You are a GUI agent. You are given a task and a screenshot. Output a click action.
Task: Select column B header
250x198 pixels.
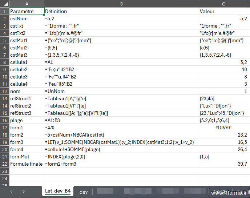(121, 4)
